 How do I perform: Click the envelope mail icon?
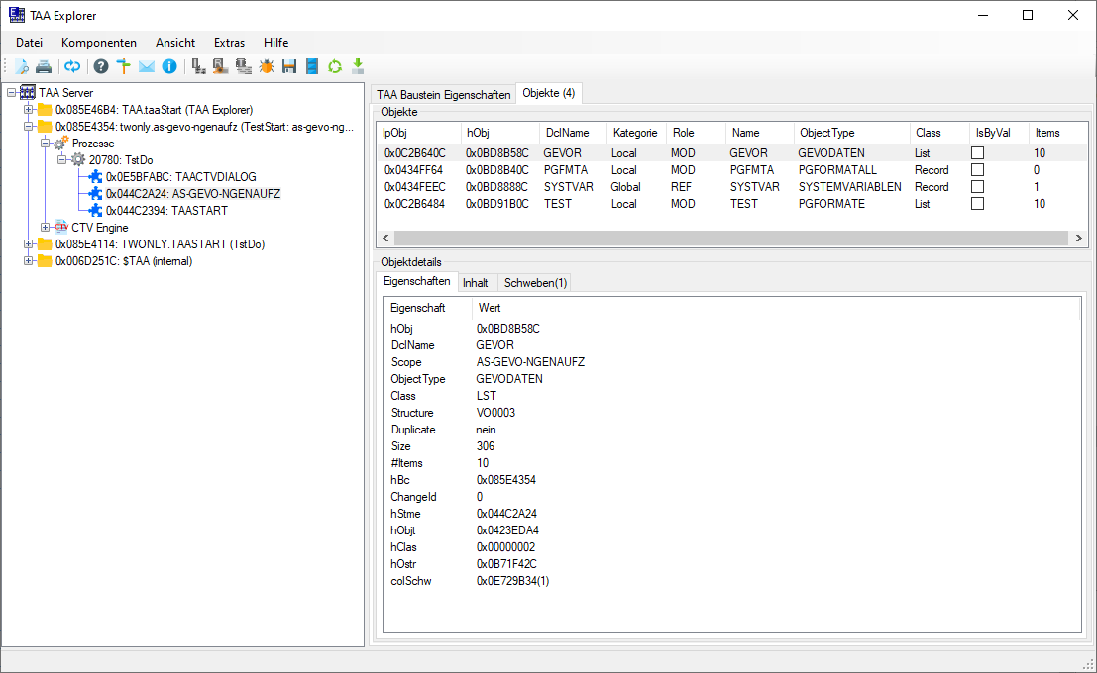147,67
